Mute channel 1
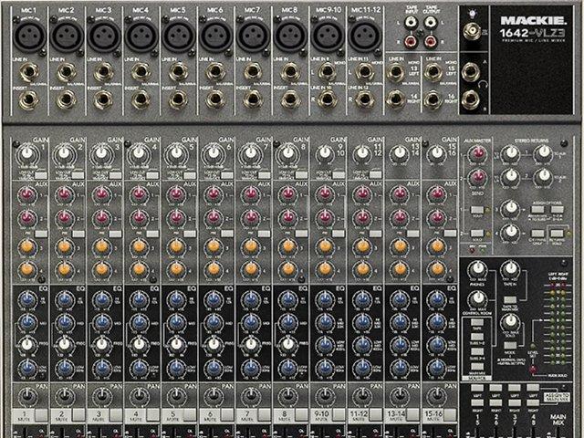 pyautogui.click(x=41, y=415)
